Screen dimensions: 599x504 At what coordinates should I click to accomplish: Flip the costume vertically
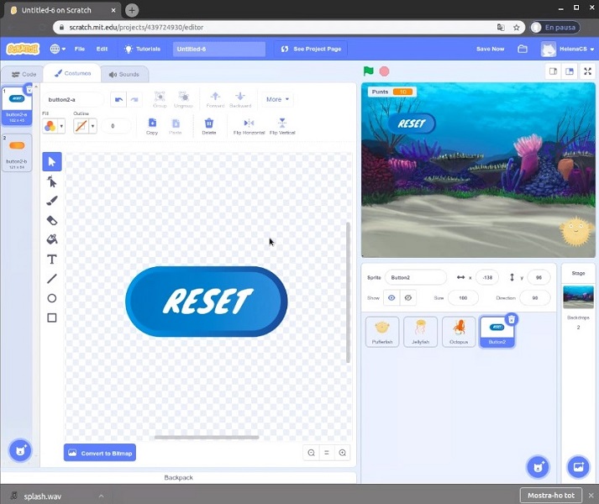(282, 127)
